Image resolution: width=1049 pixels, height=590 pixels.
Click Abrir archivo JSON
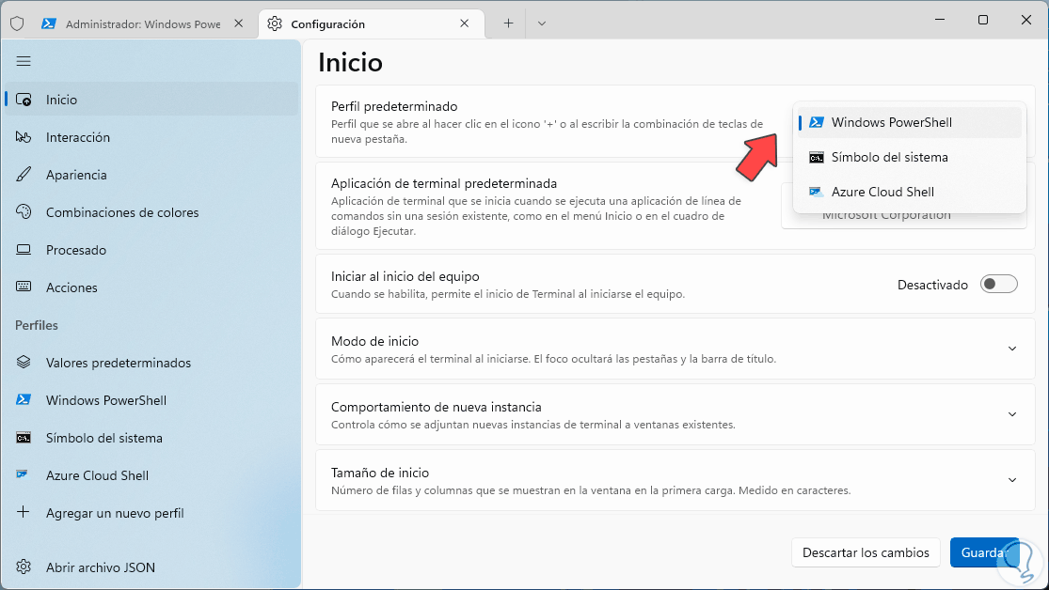click(151, 567)
